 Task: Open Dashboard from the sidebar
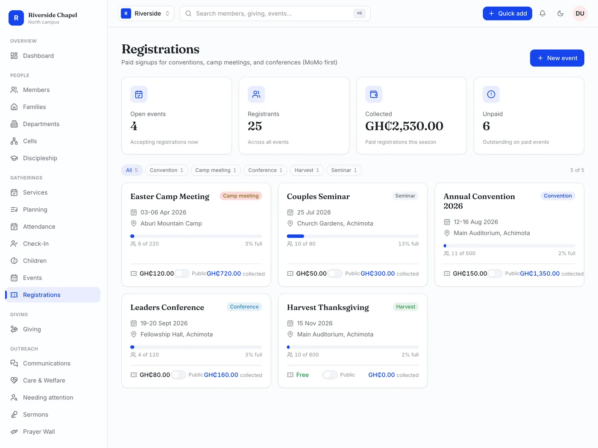point(53,56)
